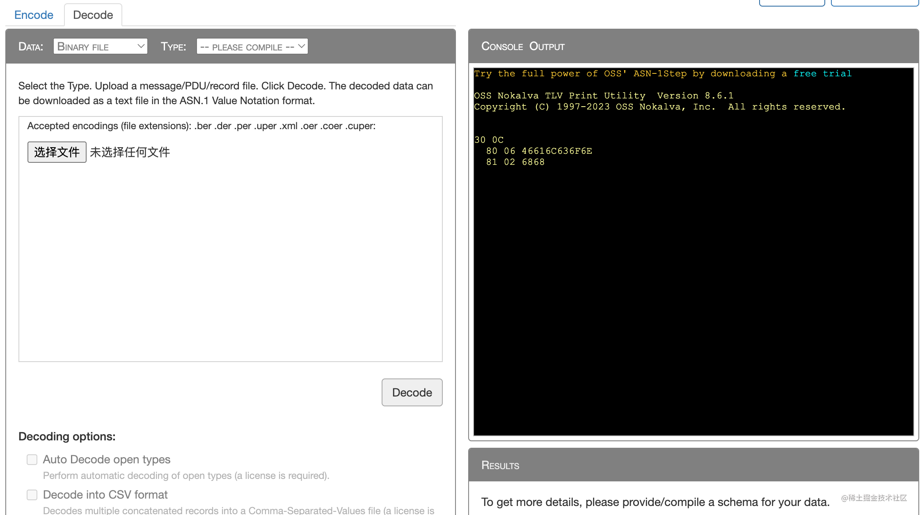Click the Console Output panel header
920x515 pixels.
tap(693, 46)
